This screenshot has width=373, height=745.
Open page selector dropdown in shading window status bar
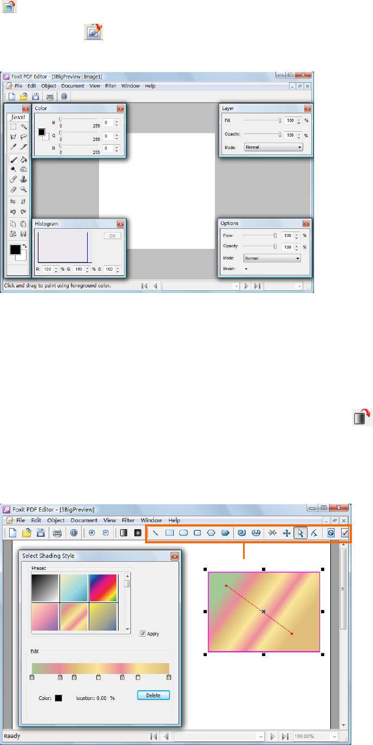pos(219,736)
